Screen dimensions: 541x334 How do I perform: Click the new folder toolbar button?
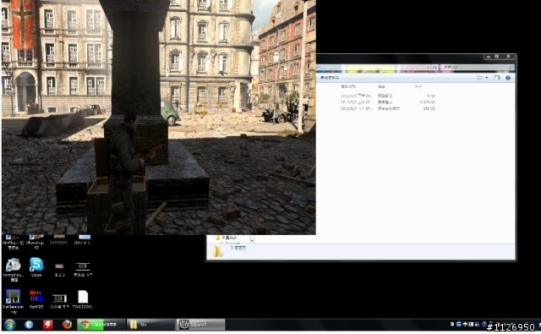330,78
